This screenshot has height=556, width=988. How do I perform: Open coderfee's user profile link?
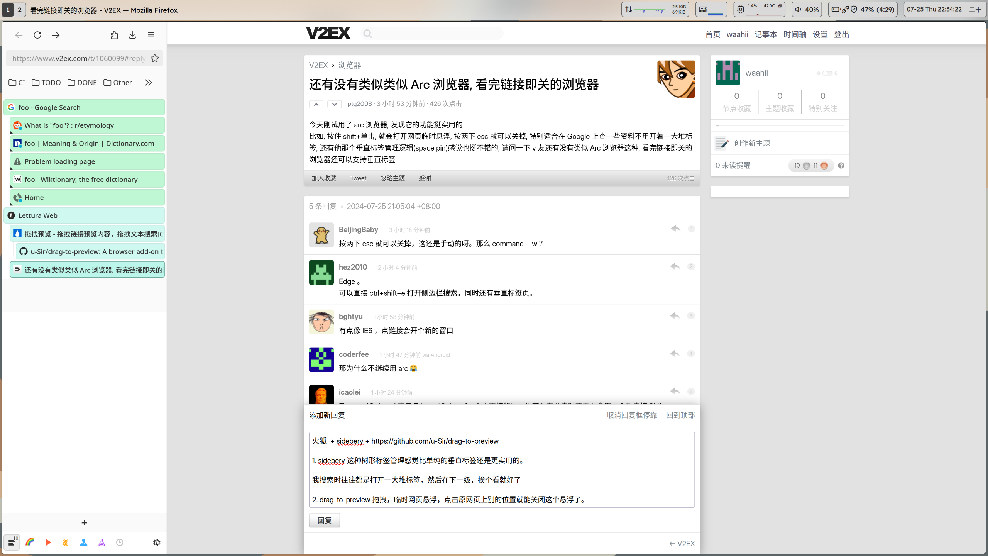coord(354,354)
